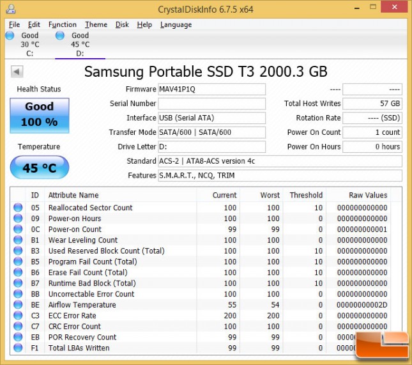Click the previous disk arrow button
This screenshot has height=365, width=412.
pyautogui.click(x=17, y=72)
